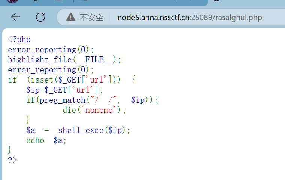
Task: Click the die keyword in code
Action: click(x=69, y=110)
